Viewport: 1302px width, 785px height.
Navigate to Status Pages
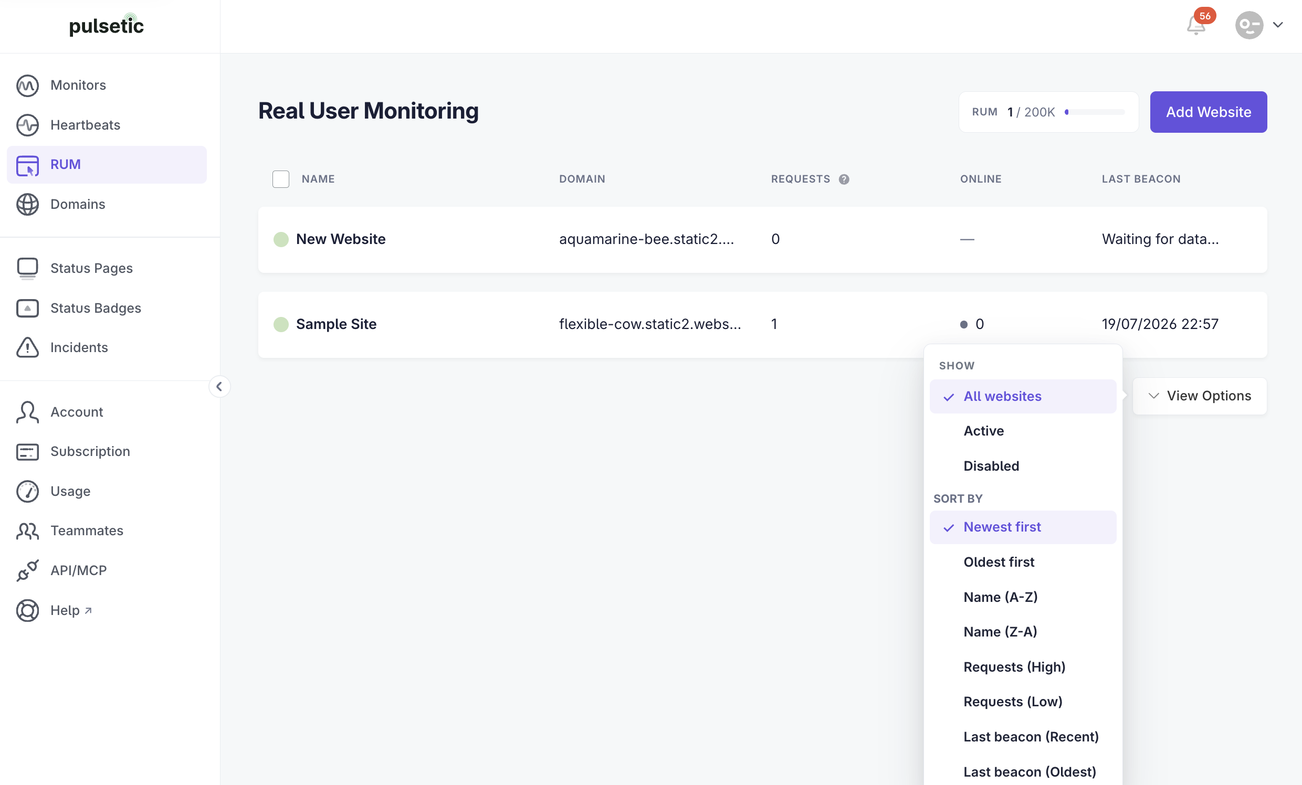pos(91,268)
